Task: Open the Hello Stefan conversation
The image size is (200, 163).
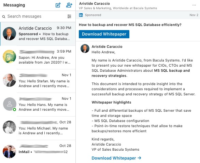Action: click(38, 81)
